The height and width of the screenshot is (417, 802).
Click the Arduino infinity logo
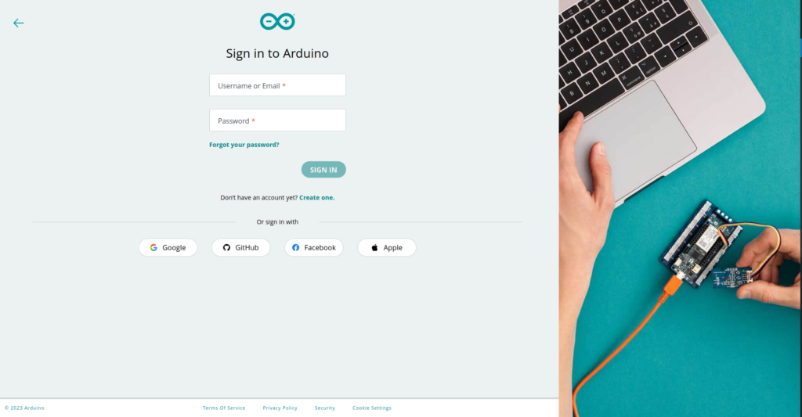coord(277,21)
